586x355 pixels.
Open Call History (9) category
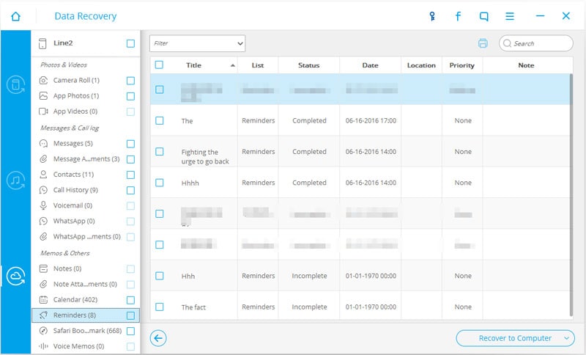coord(75,190)
